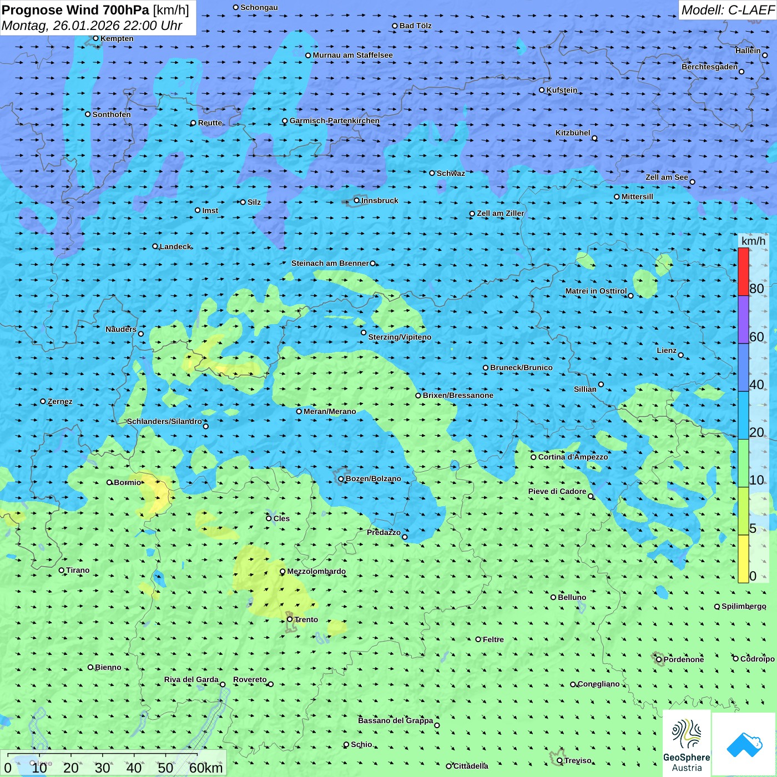Click the Kempten label
This screenshot has width=777, height=777.
tap(117, 38)
